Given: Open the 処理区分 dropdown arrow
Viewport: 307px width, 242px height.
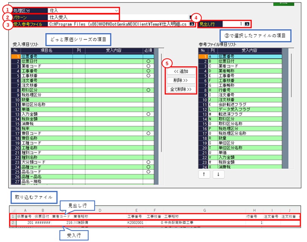Looking at the screenshot, I should tap(116, 11).
